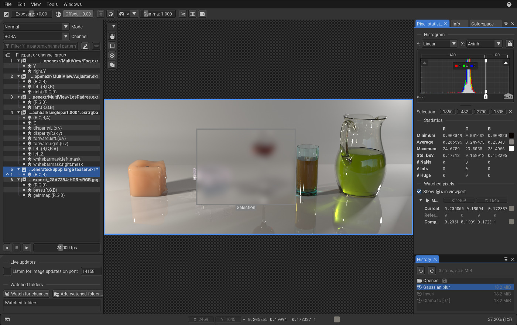Click the undo arrow in History panel
Image resolution: width=517 pixels, height=325 pixels.
[421, 271]
